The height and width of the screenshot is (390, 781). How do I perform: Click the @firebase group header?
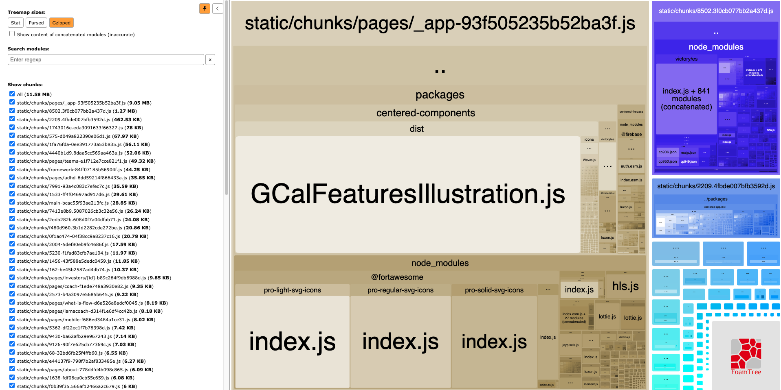pyautogui.click(x=631, y=134)
